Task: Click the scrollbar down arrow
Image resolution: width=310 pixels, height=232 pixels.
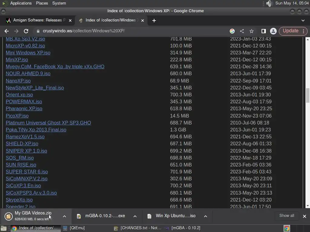Action: (308, 206)
